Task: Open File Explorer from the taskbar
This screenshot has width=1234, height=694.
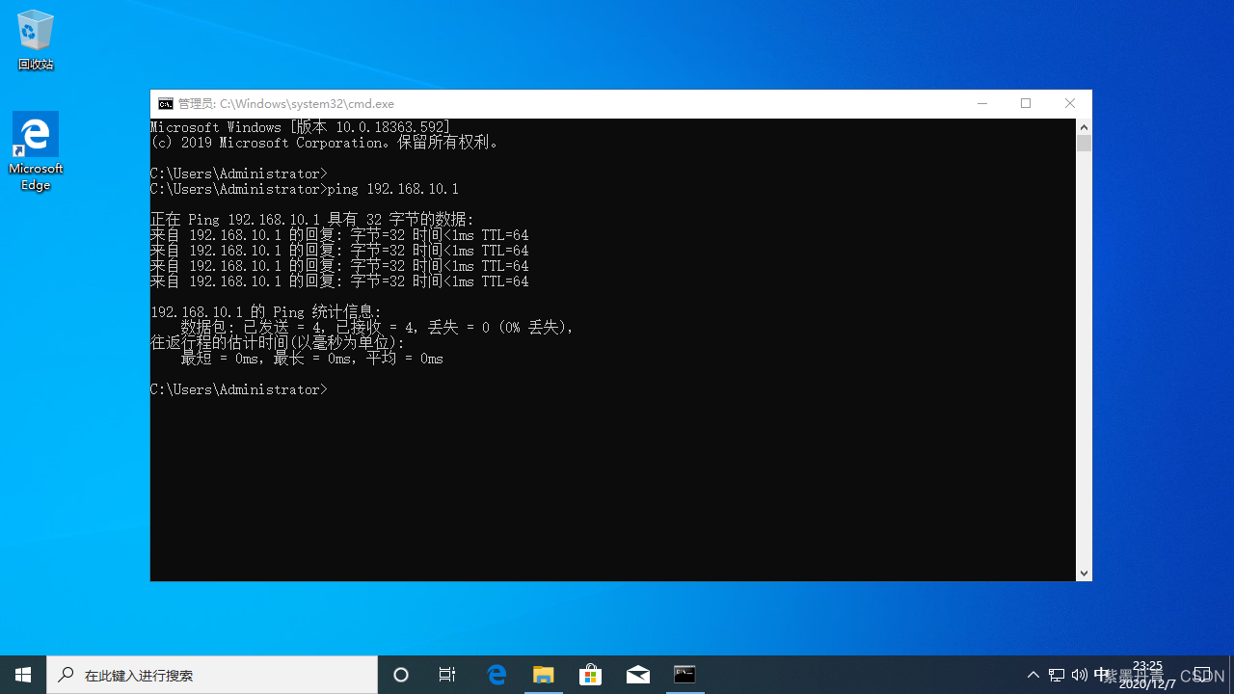Action: point(544,675)
